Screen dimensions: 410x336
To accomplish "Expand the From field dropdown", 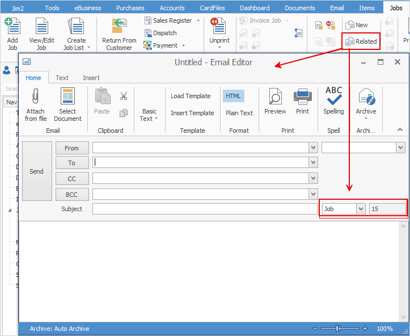I will pos(313,148).
